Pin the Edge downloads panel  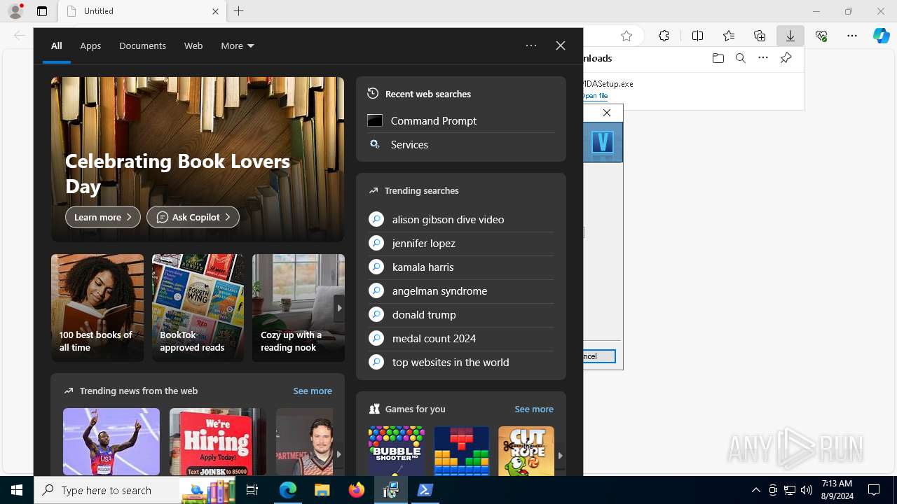pyautogui.click(x=786, y=58)
